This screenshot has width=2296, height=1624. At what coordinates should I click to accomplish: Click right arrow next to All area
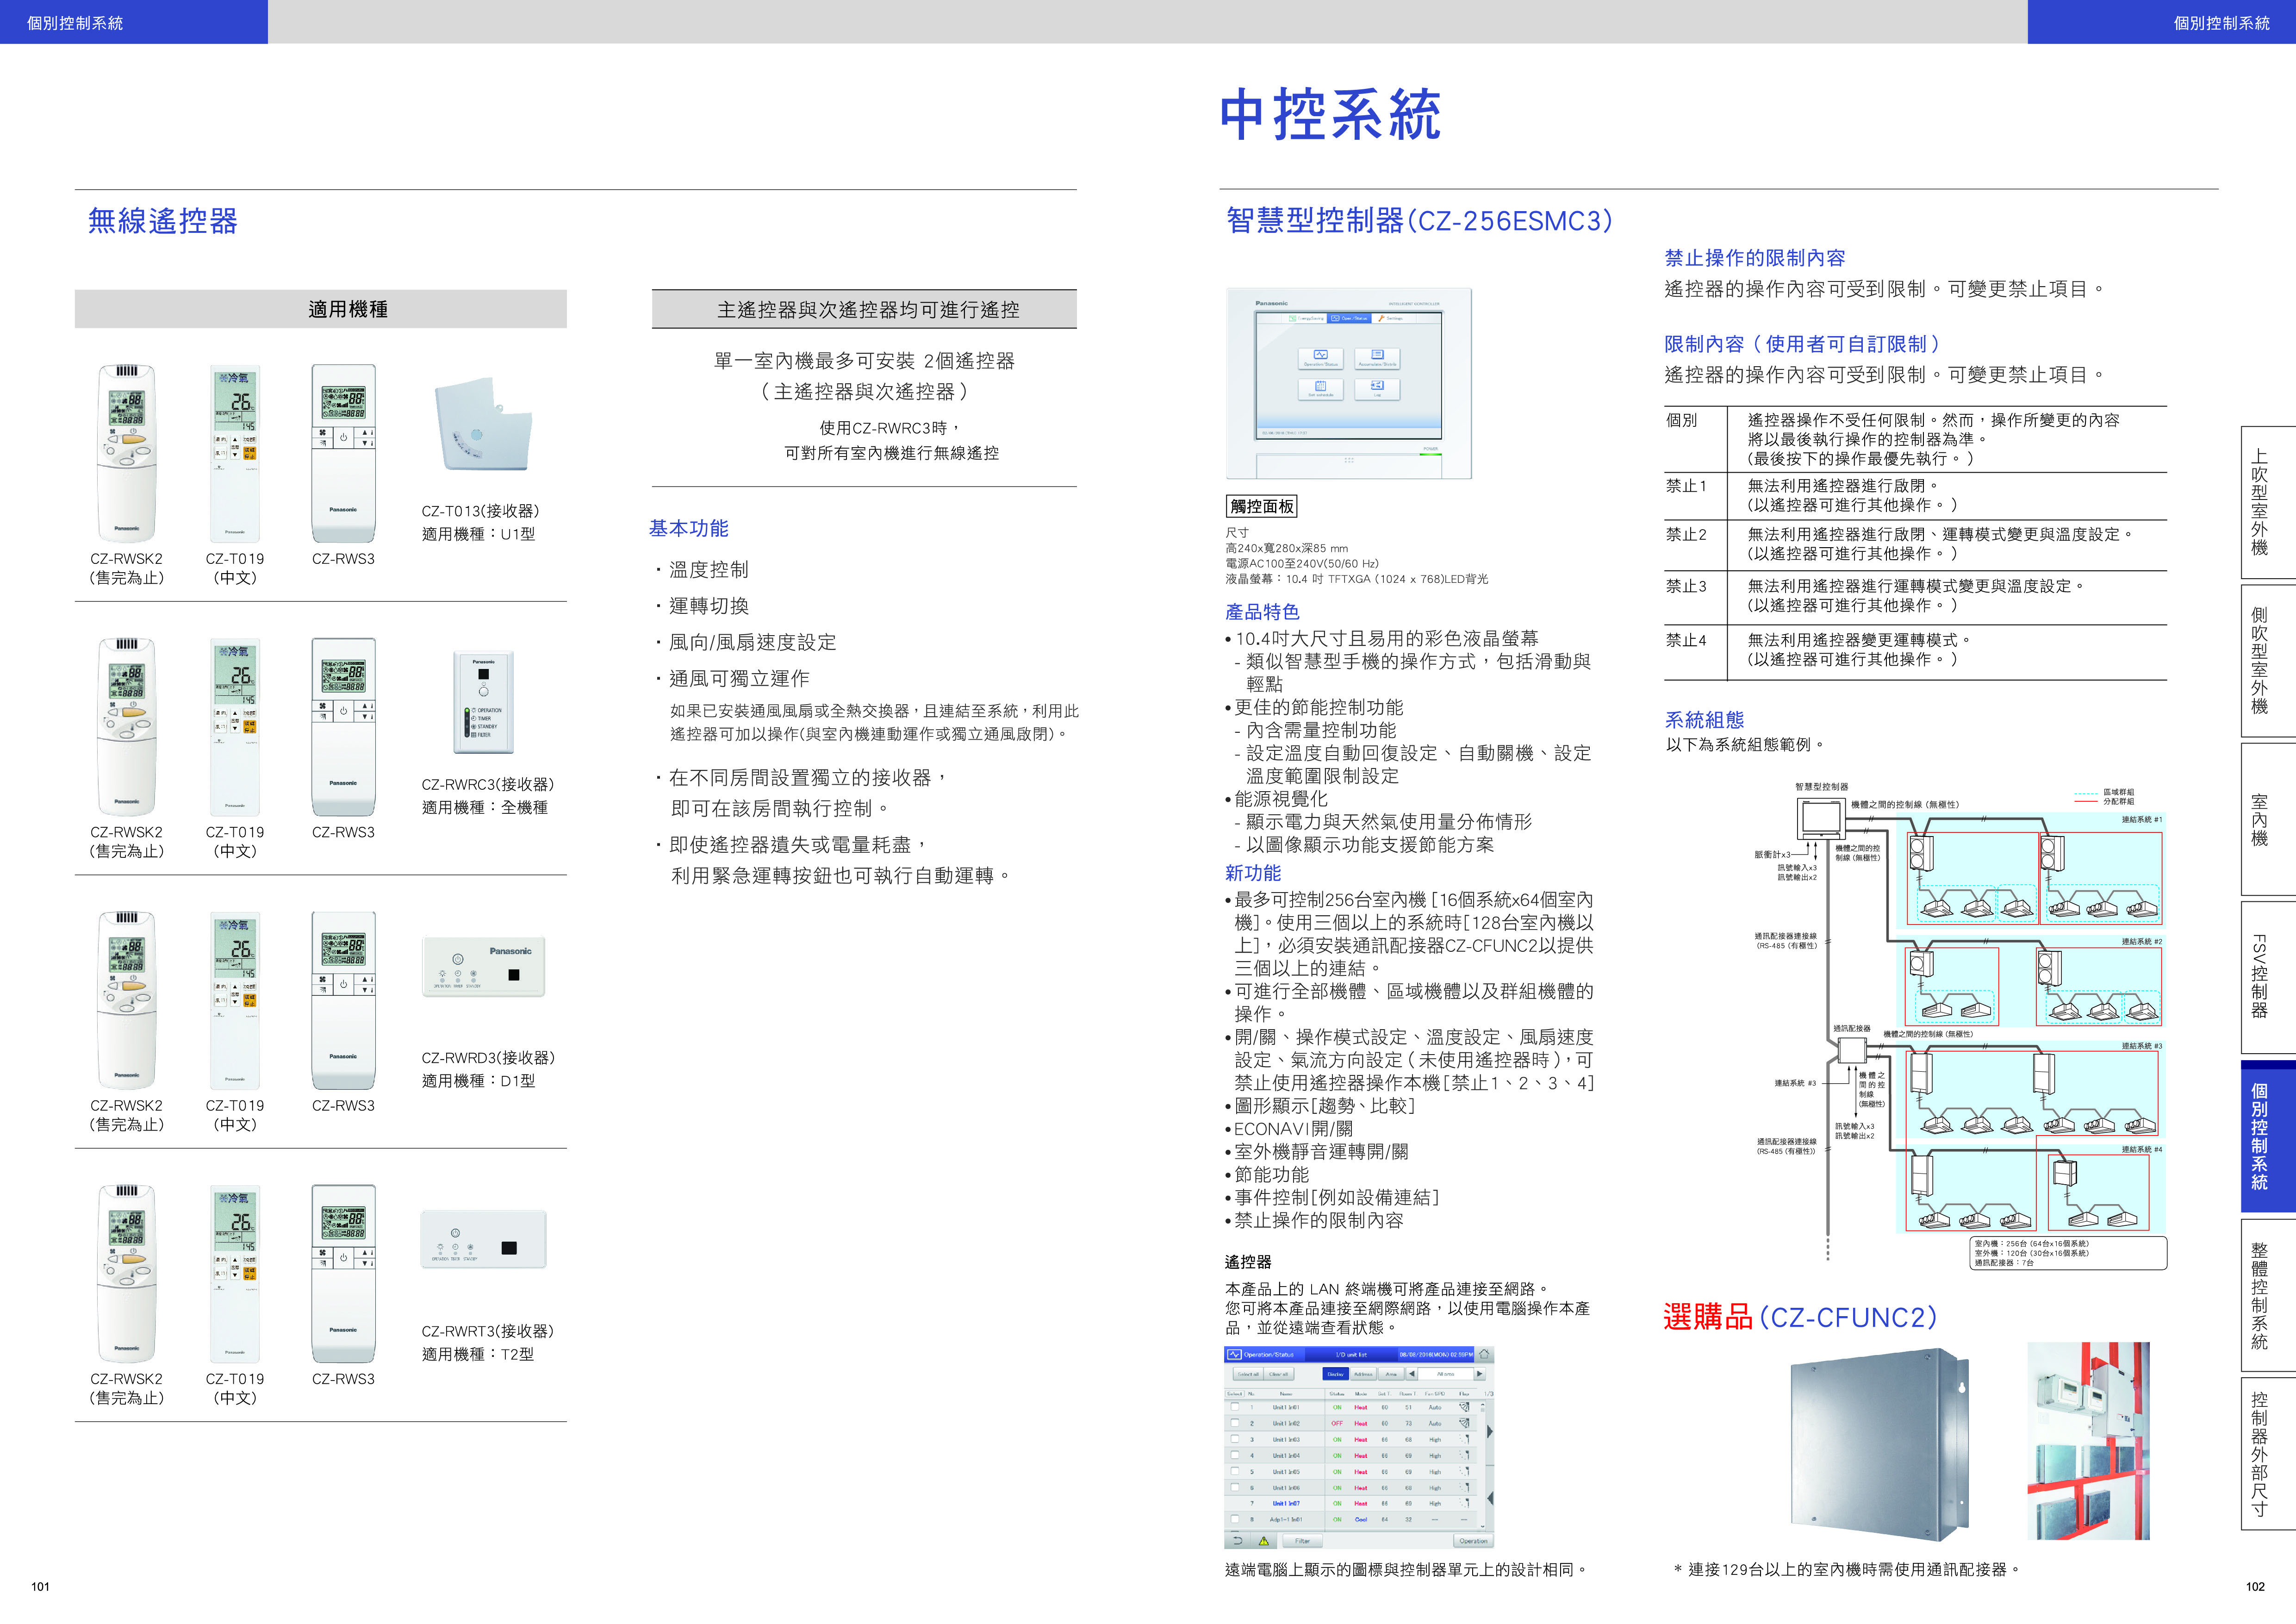coord(1479,1374)
